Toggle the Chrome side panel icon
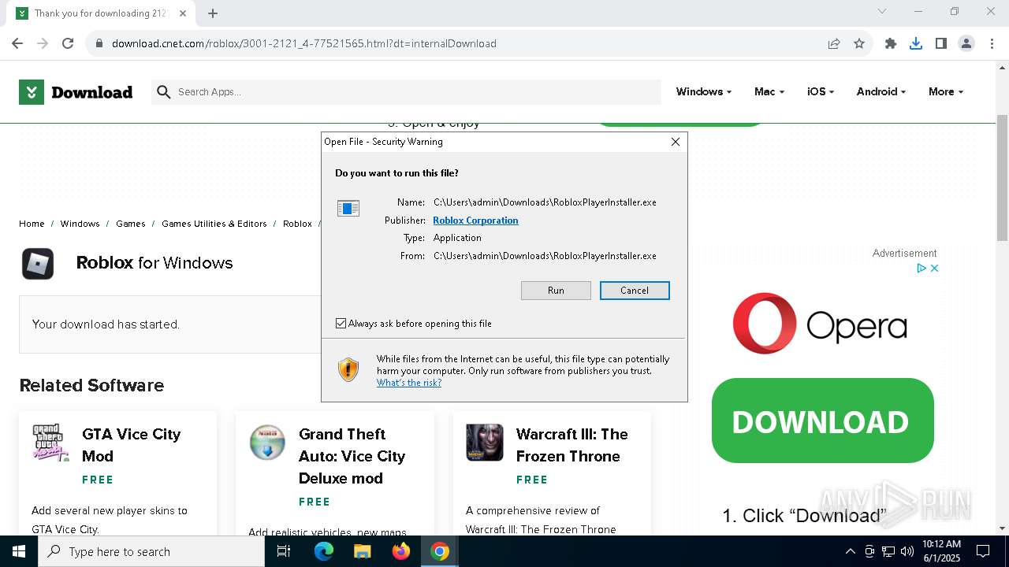Viewport: 1009px width, 567px height. (941, 43)
